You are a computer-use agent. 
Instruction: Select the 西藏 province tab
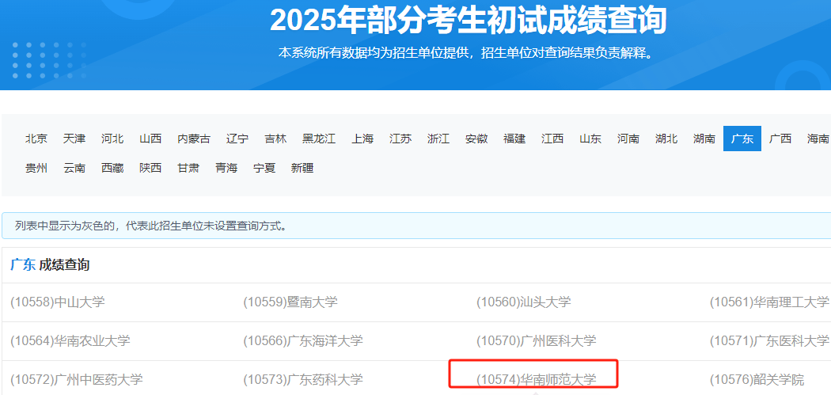(x=112, y=169)
